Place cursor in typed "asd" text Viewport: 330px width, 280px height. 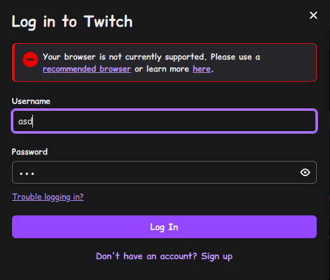point(25,121)
